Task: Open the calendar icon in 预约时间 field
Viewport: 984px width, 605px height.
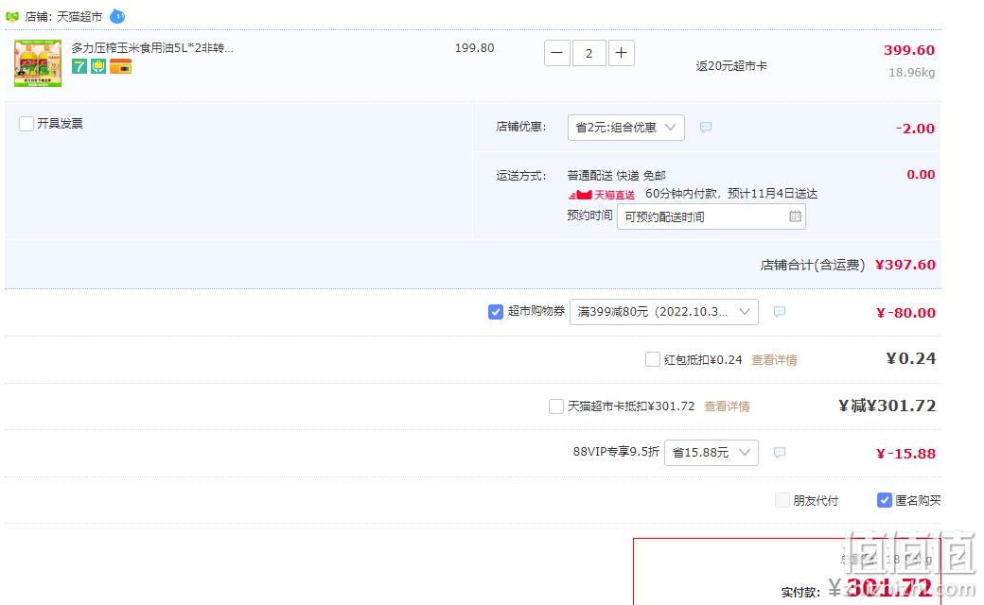Action: click(x=795, y=216)
